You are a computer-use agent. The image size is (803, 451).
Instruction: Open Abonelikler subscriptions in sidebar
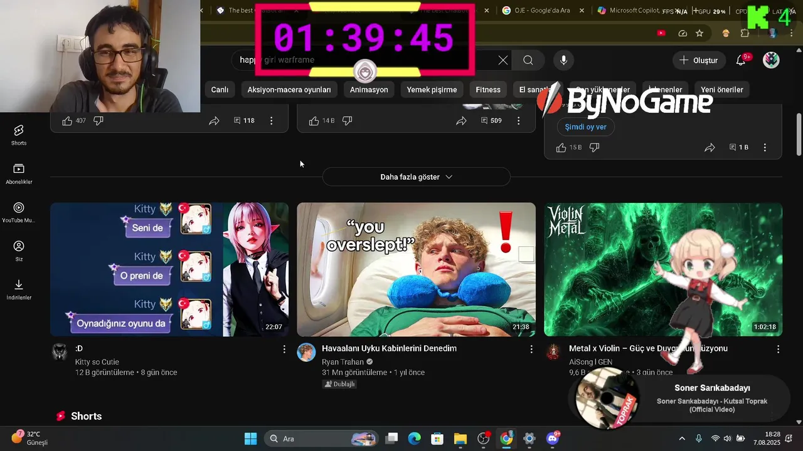19,174
